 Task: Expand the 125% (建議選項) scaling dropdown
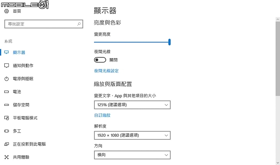point(132,105)
